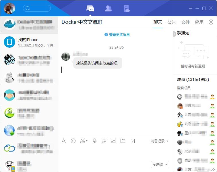Open the emoji smiley picker
This screenshot has height=172, width=217.
[x=73, y=141]
